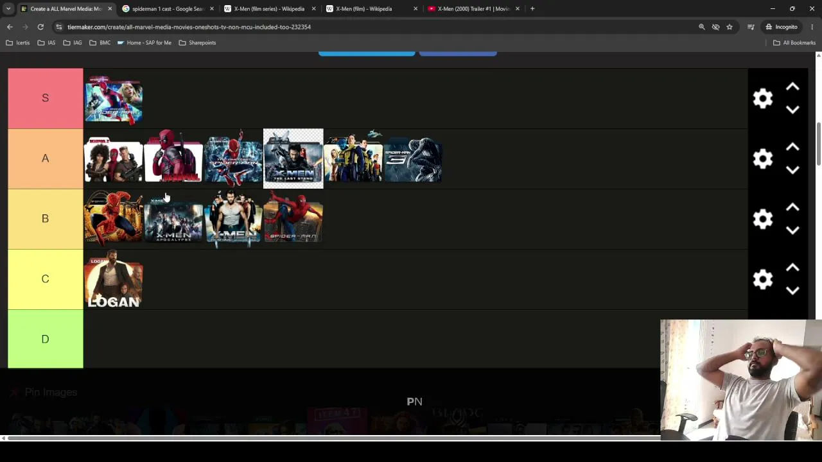Open the Sharepoints bookmark folder
This screenshot has width=822, height=462.
198,43
